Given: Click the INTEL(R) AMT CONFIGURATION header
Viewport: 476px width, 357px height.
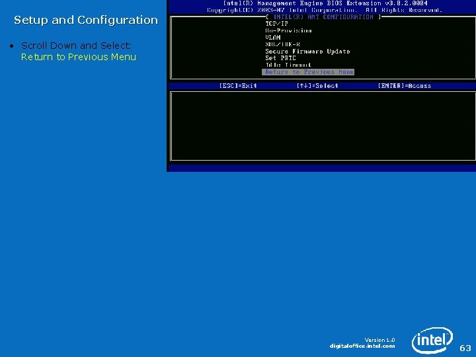Looking at the screenshot, I should [x=323, y=17].
